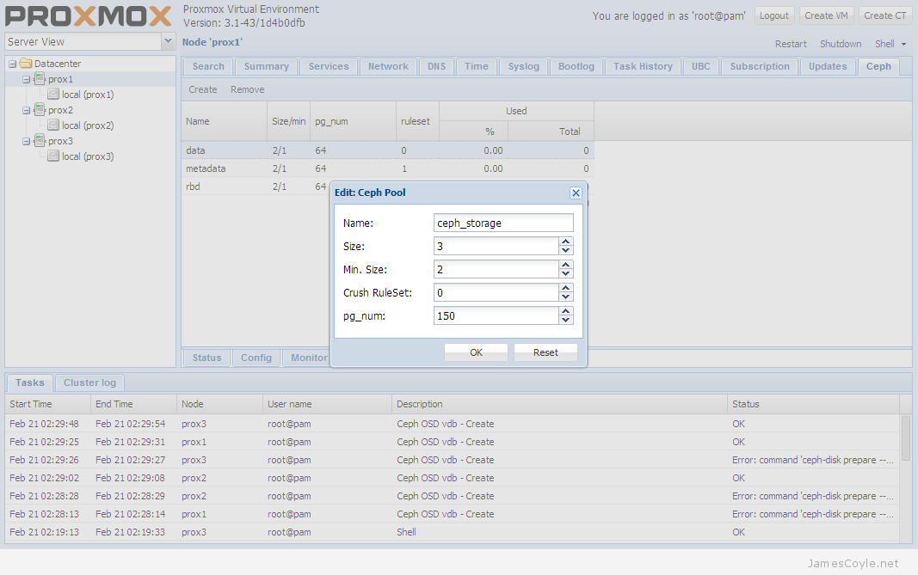Open the Ceph Monitor sub-tab
918x575 pixels.
309,358
